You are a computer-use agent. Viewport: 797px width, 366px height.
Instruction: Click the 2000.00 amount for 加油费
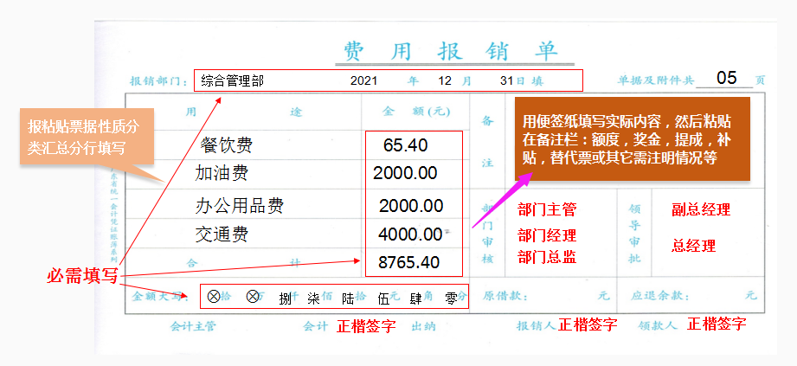point(405,173)
